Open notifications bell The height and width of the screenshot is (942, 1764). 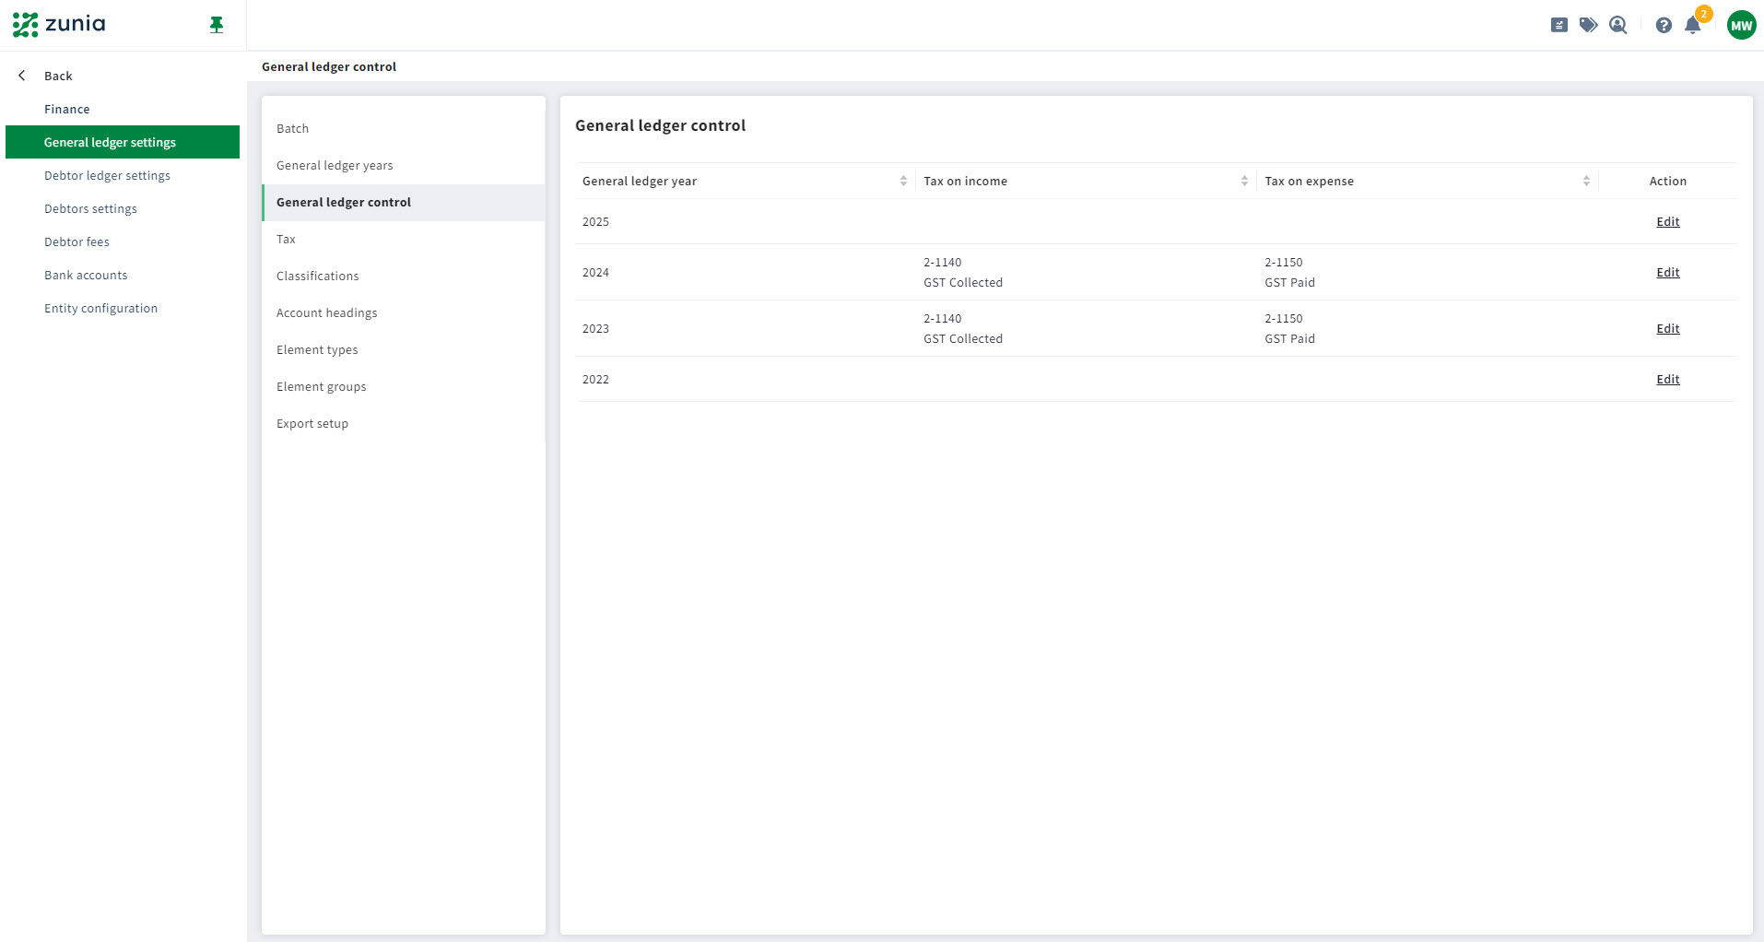pos(1693,25)
